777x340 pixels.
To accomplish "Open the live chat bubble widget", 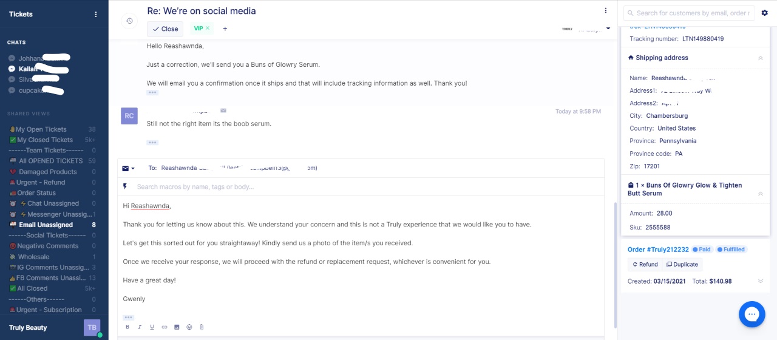I will [752, 314].
